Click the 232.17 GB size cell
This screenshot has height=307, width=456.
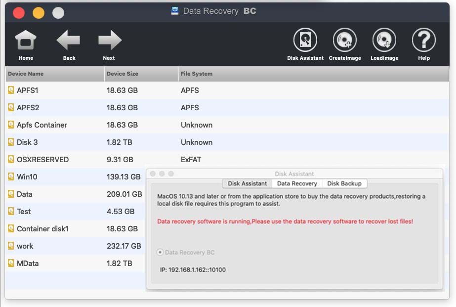point(124,246)
